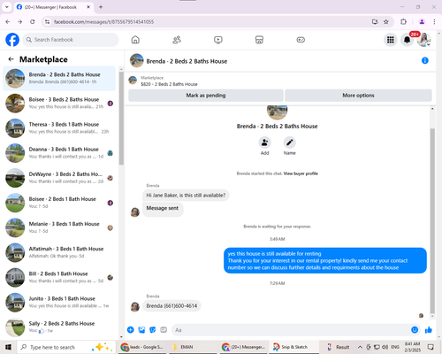Select the Messenger | Facebook tab

[54, 7]
